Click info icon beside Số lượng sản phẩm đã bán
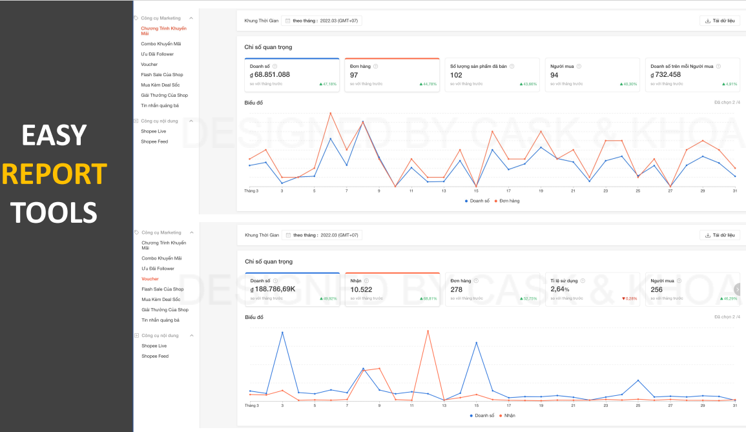Screen dimensions: 746x432 click(512, 66)
